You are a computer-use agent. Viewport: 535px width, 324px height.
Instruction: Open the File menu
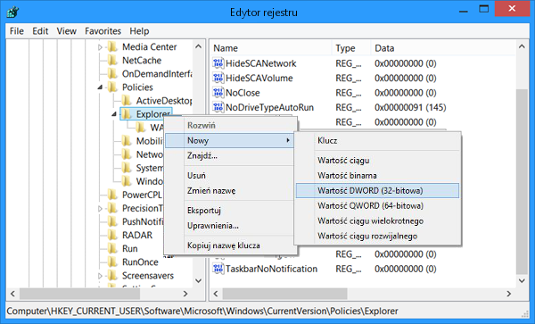[17, 31]
